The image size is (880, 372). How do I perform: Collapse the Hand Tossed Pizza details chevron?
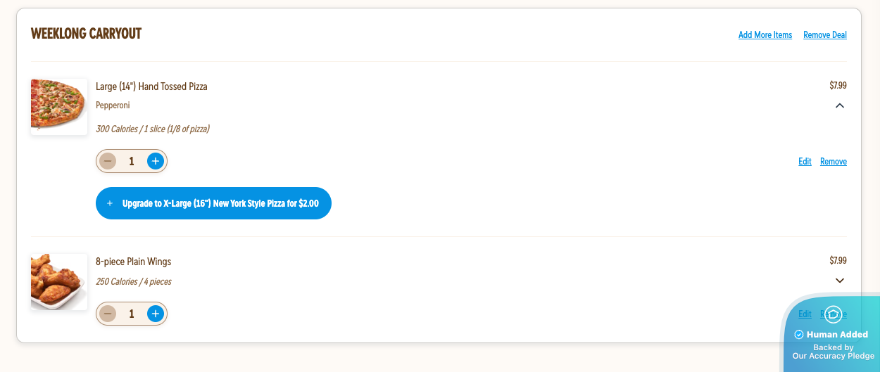pos(839,105)
